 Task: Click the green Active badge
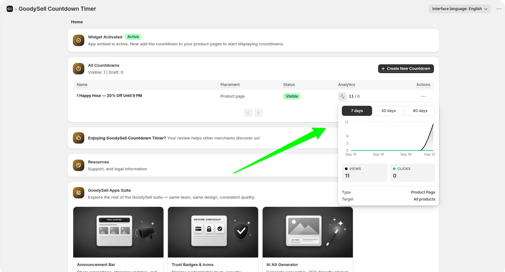click(133, 37)
